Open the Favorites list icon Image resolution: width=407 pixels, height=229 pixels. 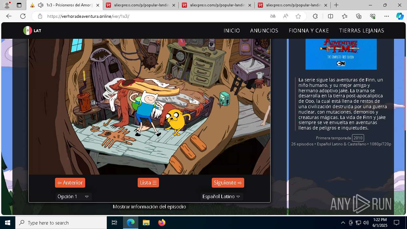click(345, 16)
